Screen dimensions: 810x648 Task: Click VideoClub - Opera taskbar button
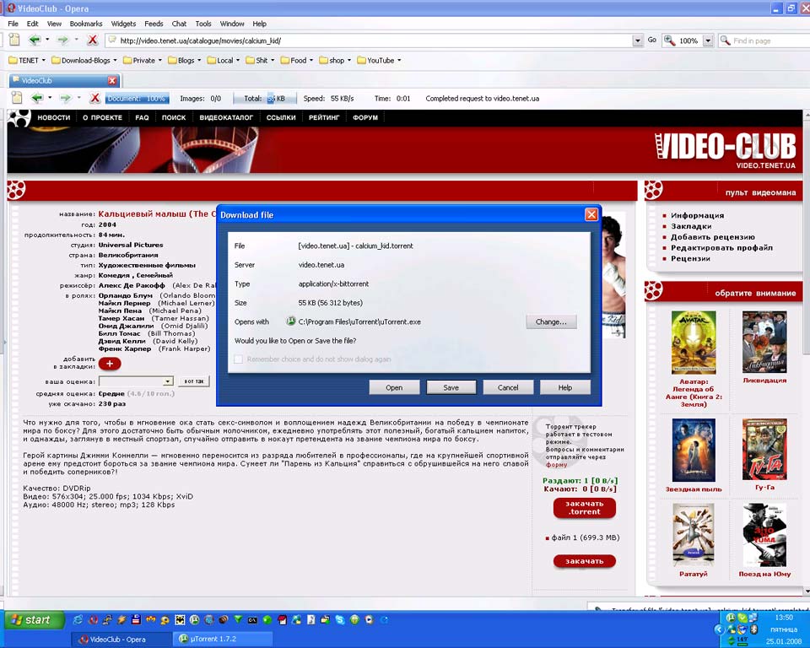point(121,640)
